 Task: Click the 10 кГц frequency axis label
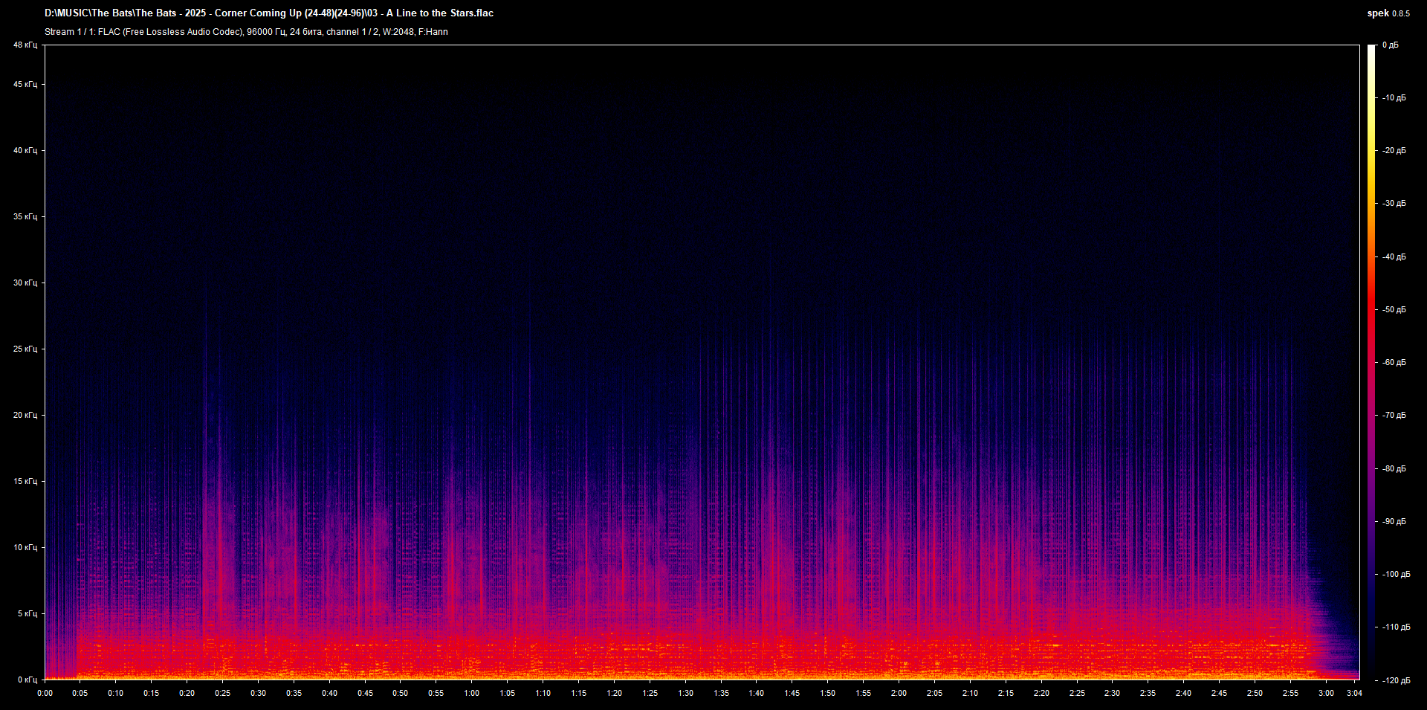point(25,548)
